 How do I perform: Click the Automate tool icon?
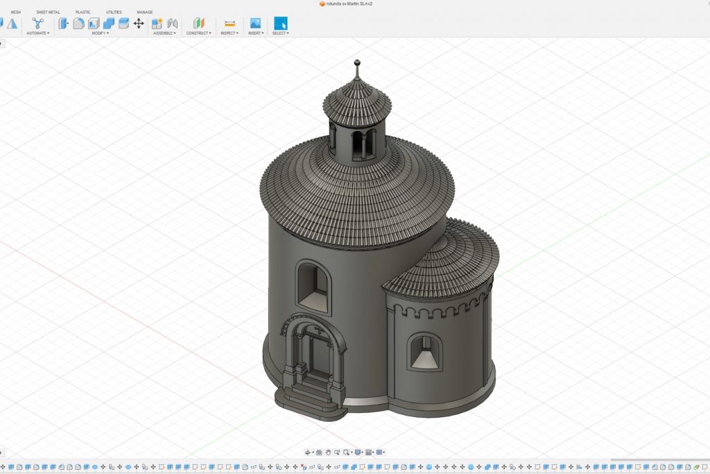click(x=37, y=23)
